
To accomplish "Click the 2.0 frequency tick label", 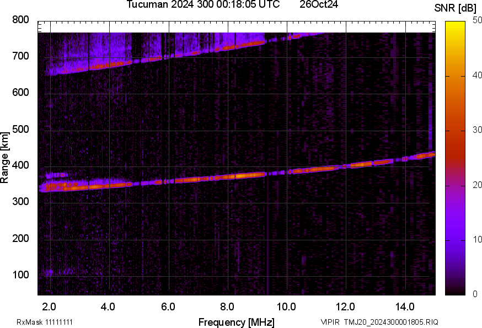I will point(49,307).
